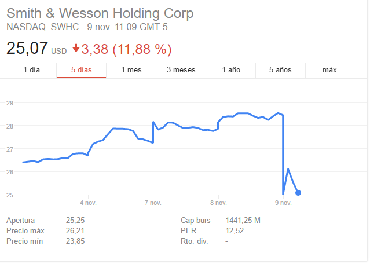The height and width of the screenshot is (264, 370).
Task: Click the blue end-point dot on chart
Action: click(x=298, y=193)
